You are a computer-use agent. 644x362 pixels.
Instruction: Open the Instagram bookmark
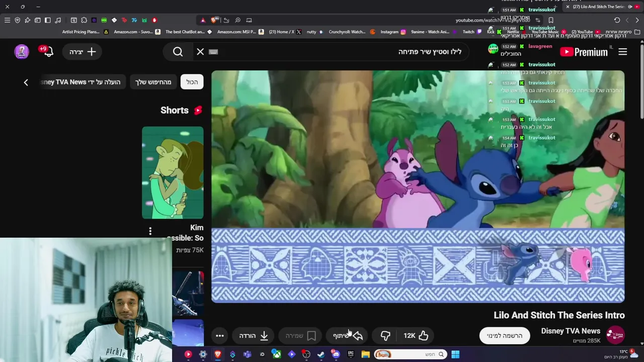(393, 32)
